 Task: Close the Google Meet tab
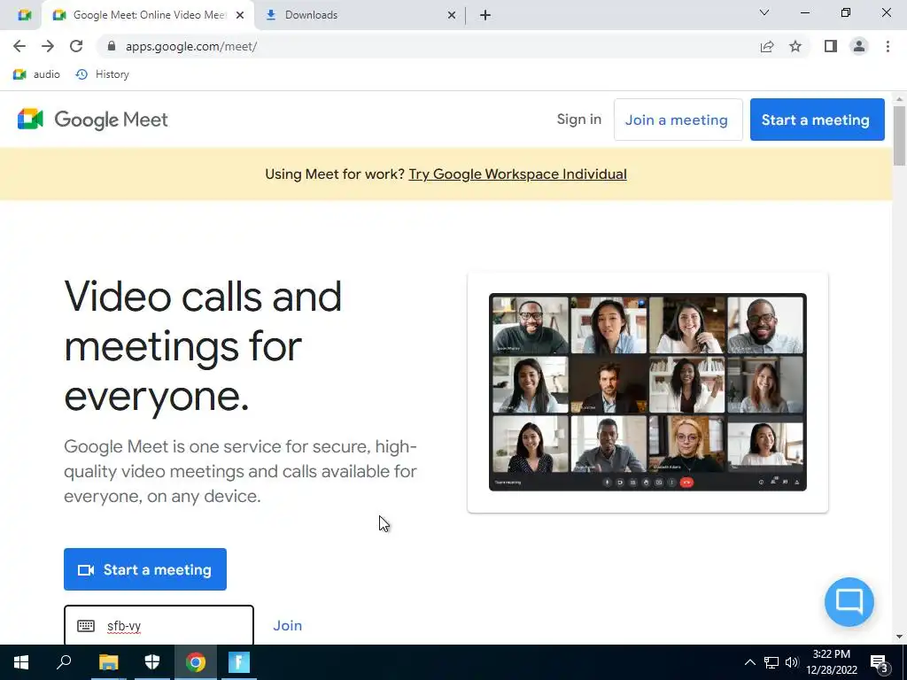(x=241, y=15)
